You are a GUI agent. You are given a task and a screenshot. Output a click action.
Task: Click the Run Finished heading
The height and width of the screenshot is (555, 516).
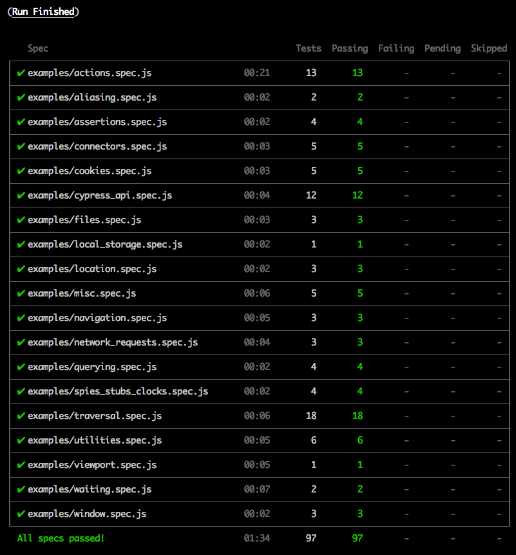click(x=43, y=12)
